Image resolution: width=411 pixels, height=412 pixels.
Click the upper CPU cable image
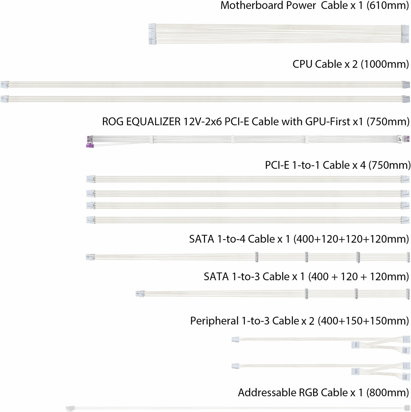205,85
